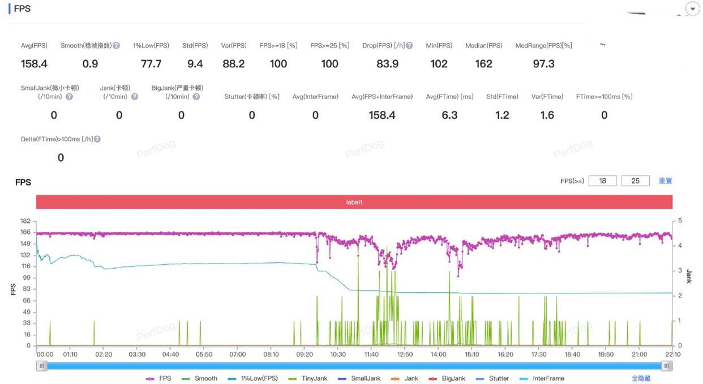Toggle the BigJank series in the legend
This screenshot has height=384, width=703.
point(447,378)
